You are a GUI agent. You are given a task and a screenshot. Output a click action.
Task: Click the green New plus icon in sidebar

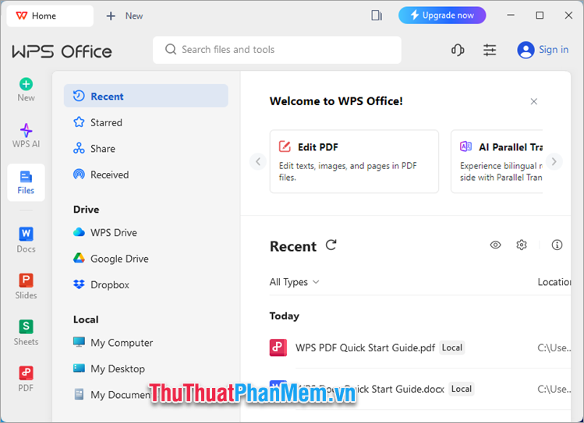26,84
